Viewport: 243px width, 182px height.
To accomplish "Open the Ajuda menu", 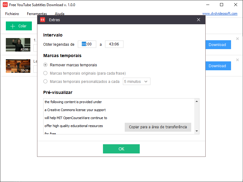I will (59, 14).
